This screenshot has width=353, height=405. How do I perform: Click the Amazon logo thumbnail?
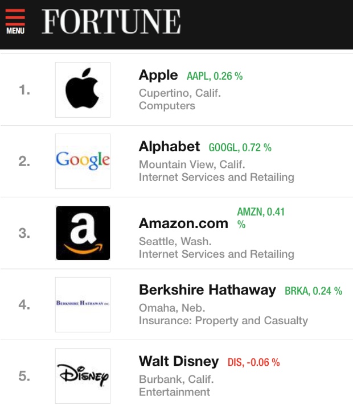coord(83,233)
